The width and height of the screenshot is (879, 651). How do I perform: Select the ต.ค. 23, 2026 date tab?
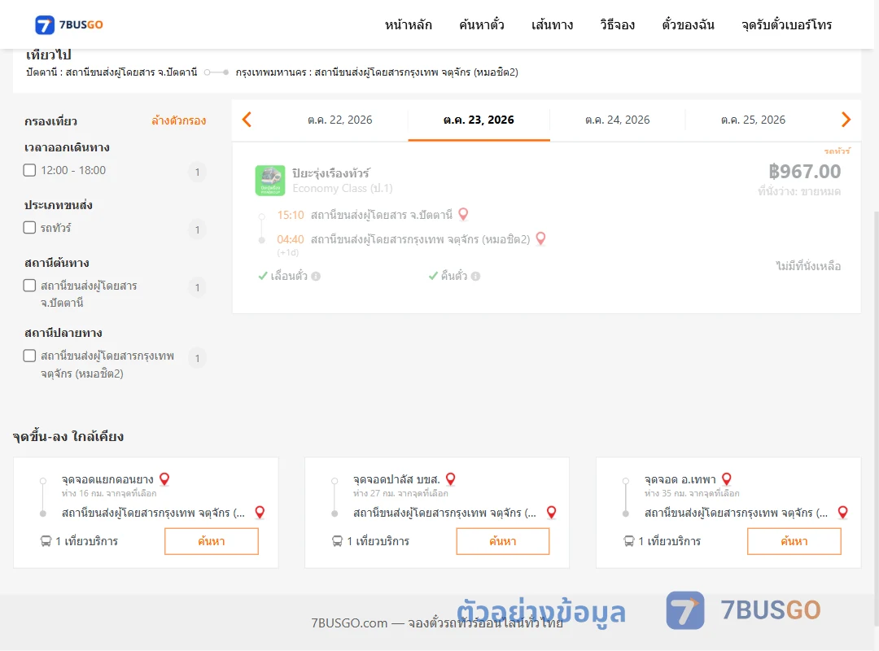479,120
